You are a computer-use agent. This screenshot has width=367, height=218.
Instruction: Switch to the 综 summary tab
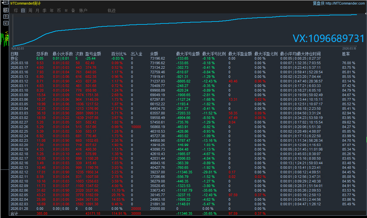click(16, 10)
